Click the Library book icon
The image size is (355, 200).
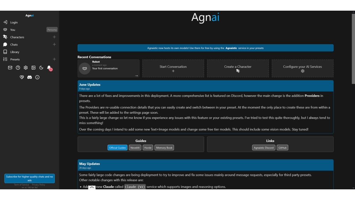coord(5,52)
